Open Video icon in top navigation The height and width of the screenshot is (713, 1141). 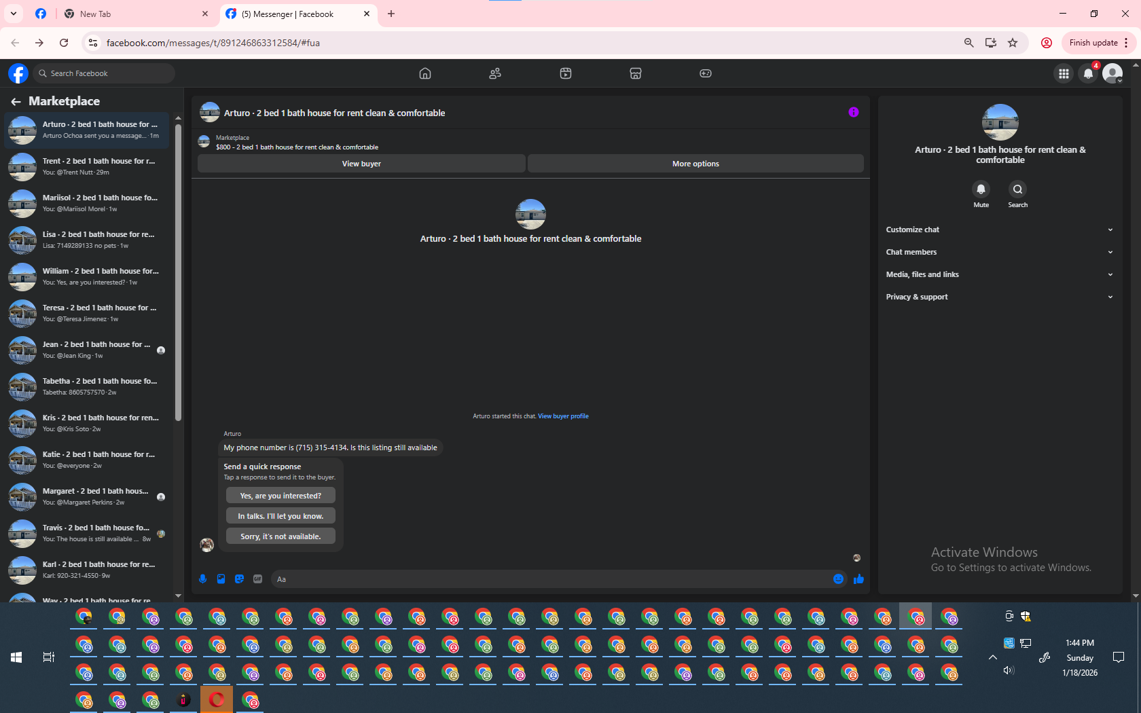click(566, 73)
